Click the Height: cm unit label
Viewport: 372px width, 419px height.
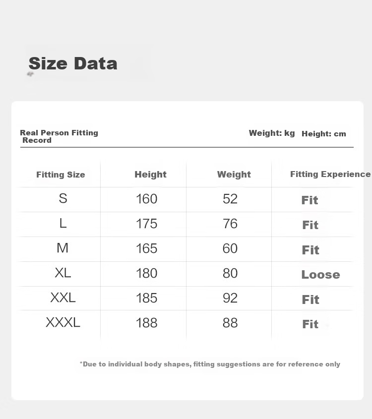coord(323,133)
